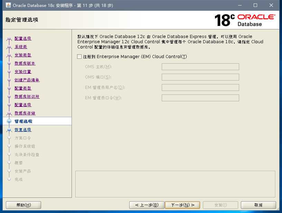The image size is (282, 213).
Task: Click the disabled 先决条件检查 step
Action: 27,155
